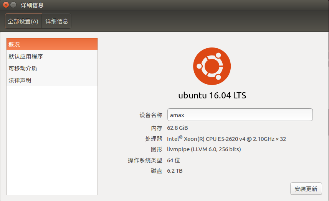Click the processor text Intel Xeon E5-2620
Image resolution: width=329 pixels, height=201 pixels.
[x=226, y=139]
